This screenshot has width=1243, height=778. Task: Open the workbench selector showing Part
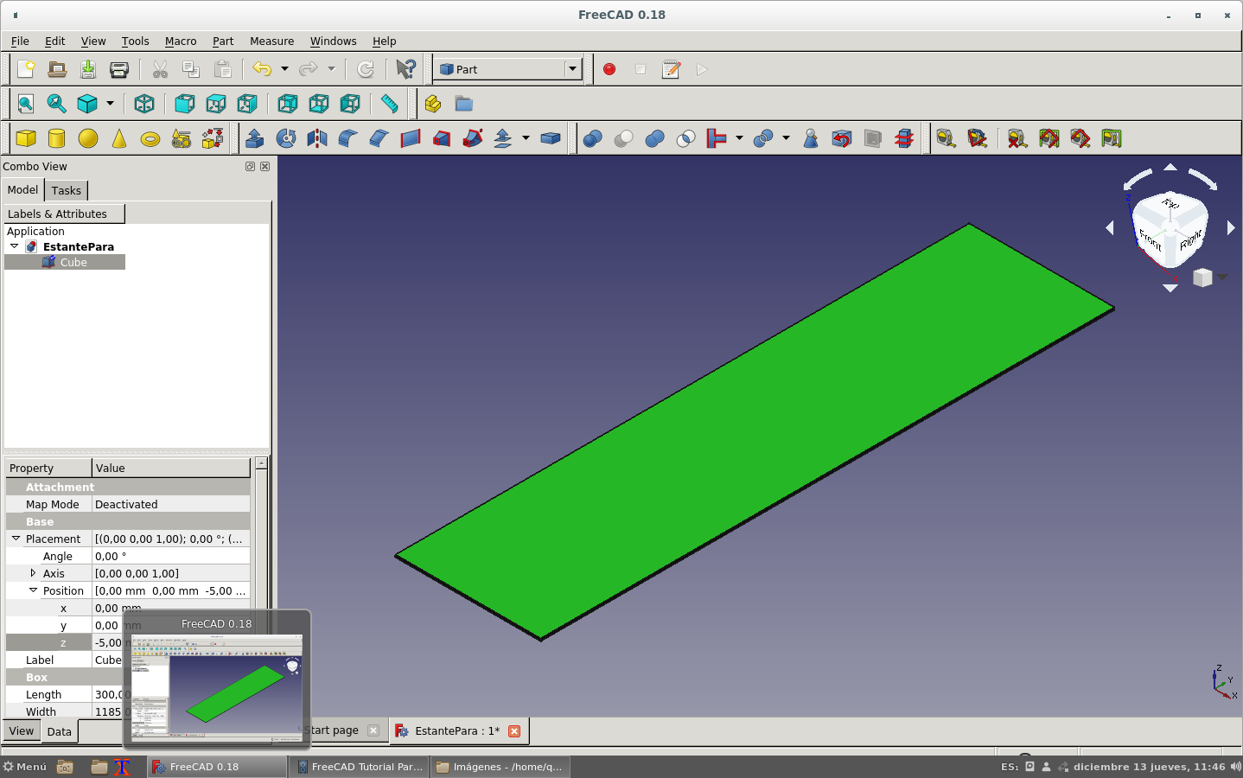tap(507, 69)
